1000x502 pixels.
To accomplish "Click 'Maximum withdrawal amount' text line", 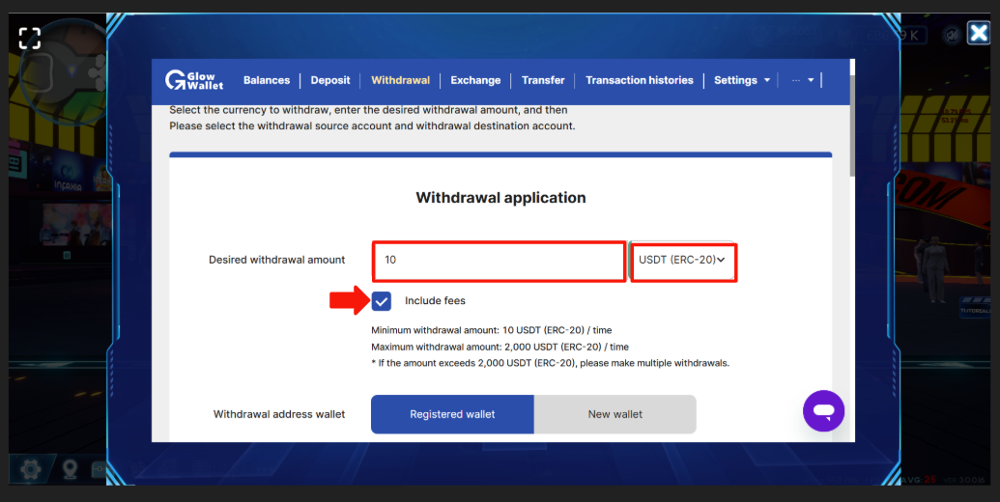I will pos(500,347).
